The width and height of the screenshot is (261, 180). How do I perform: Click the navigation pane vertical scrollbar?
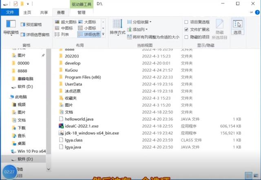(x=49, y=102)
